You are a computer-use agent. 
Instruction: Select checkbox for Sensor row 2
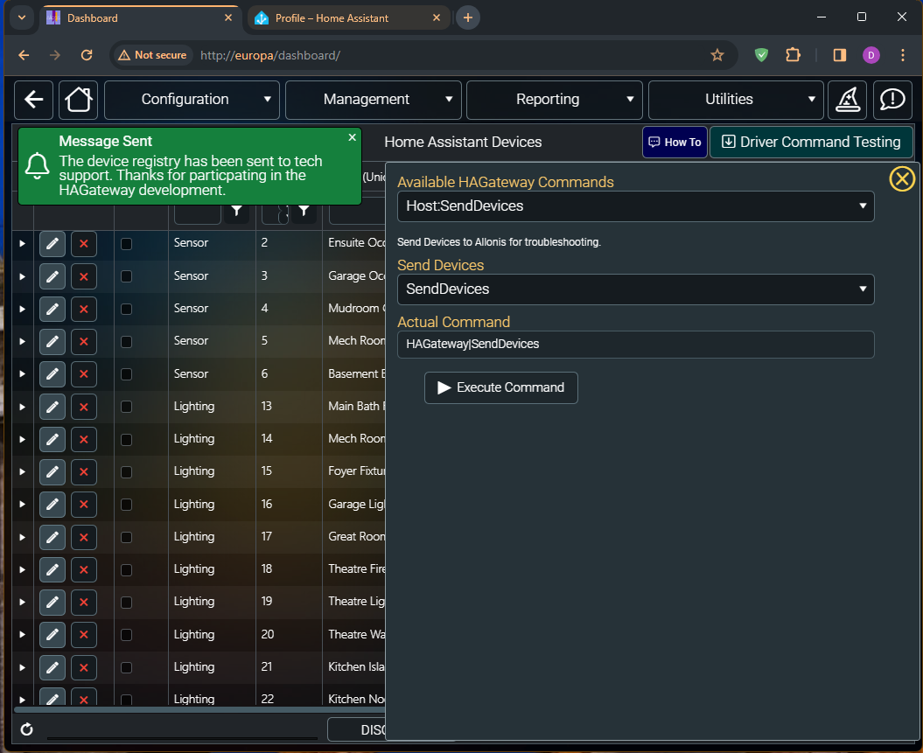point(127,243)
